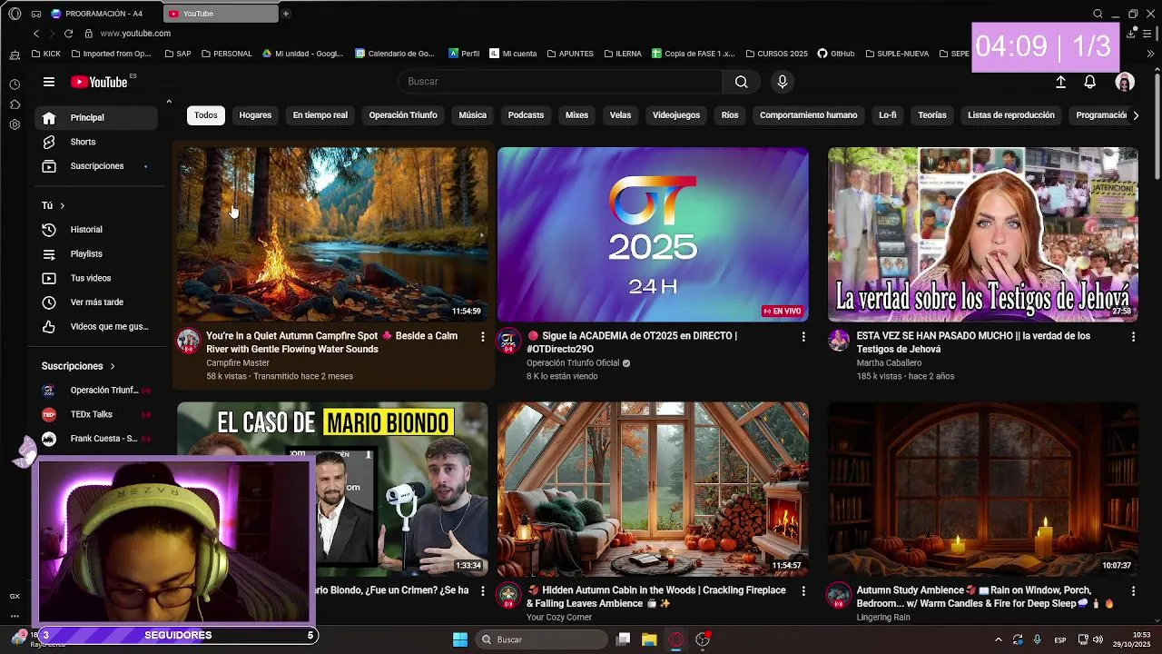Open File Explorer in taskbar
The image size is (1162, 654).
coord(649,639)
